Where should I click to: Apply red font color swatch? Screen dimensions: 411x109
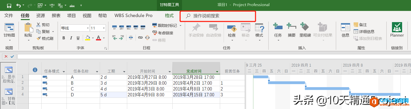98,38
